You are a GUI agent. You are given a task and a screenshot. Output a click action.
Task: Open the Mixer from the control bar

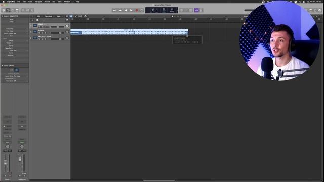27,10
